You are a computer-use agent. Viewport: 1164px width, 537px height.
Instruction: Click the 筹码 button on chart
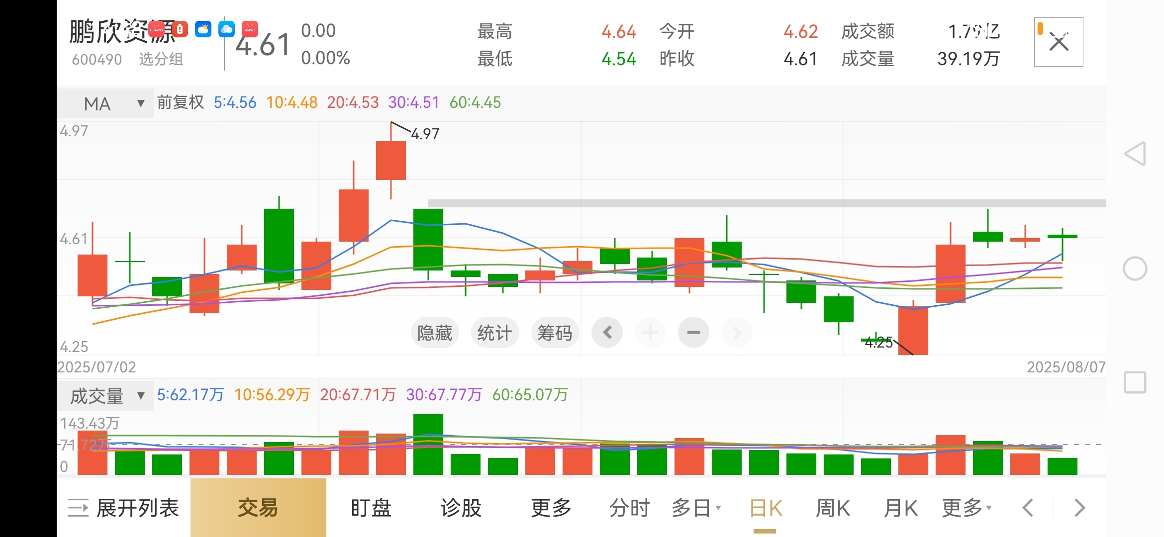point(555,333)
